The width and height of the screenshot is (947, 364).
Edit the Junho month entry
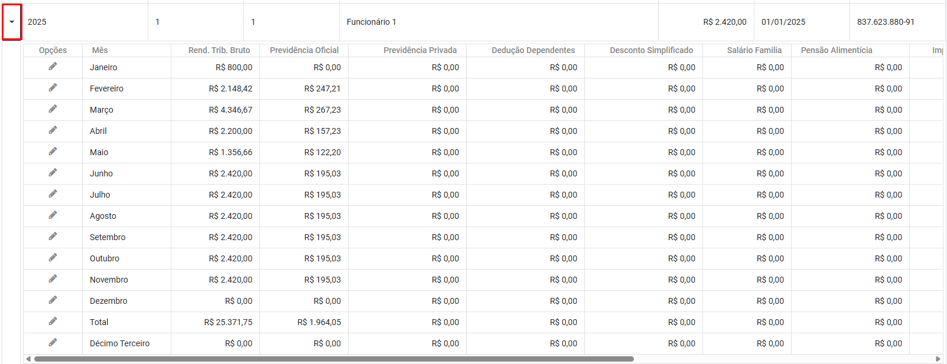53,173
